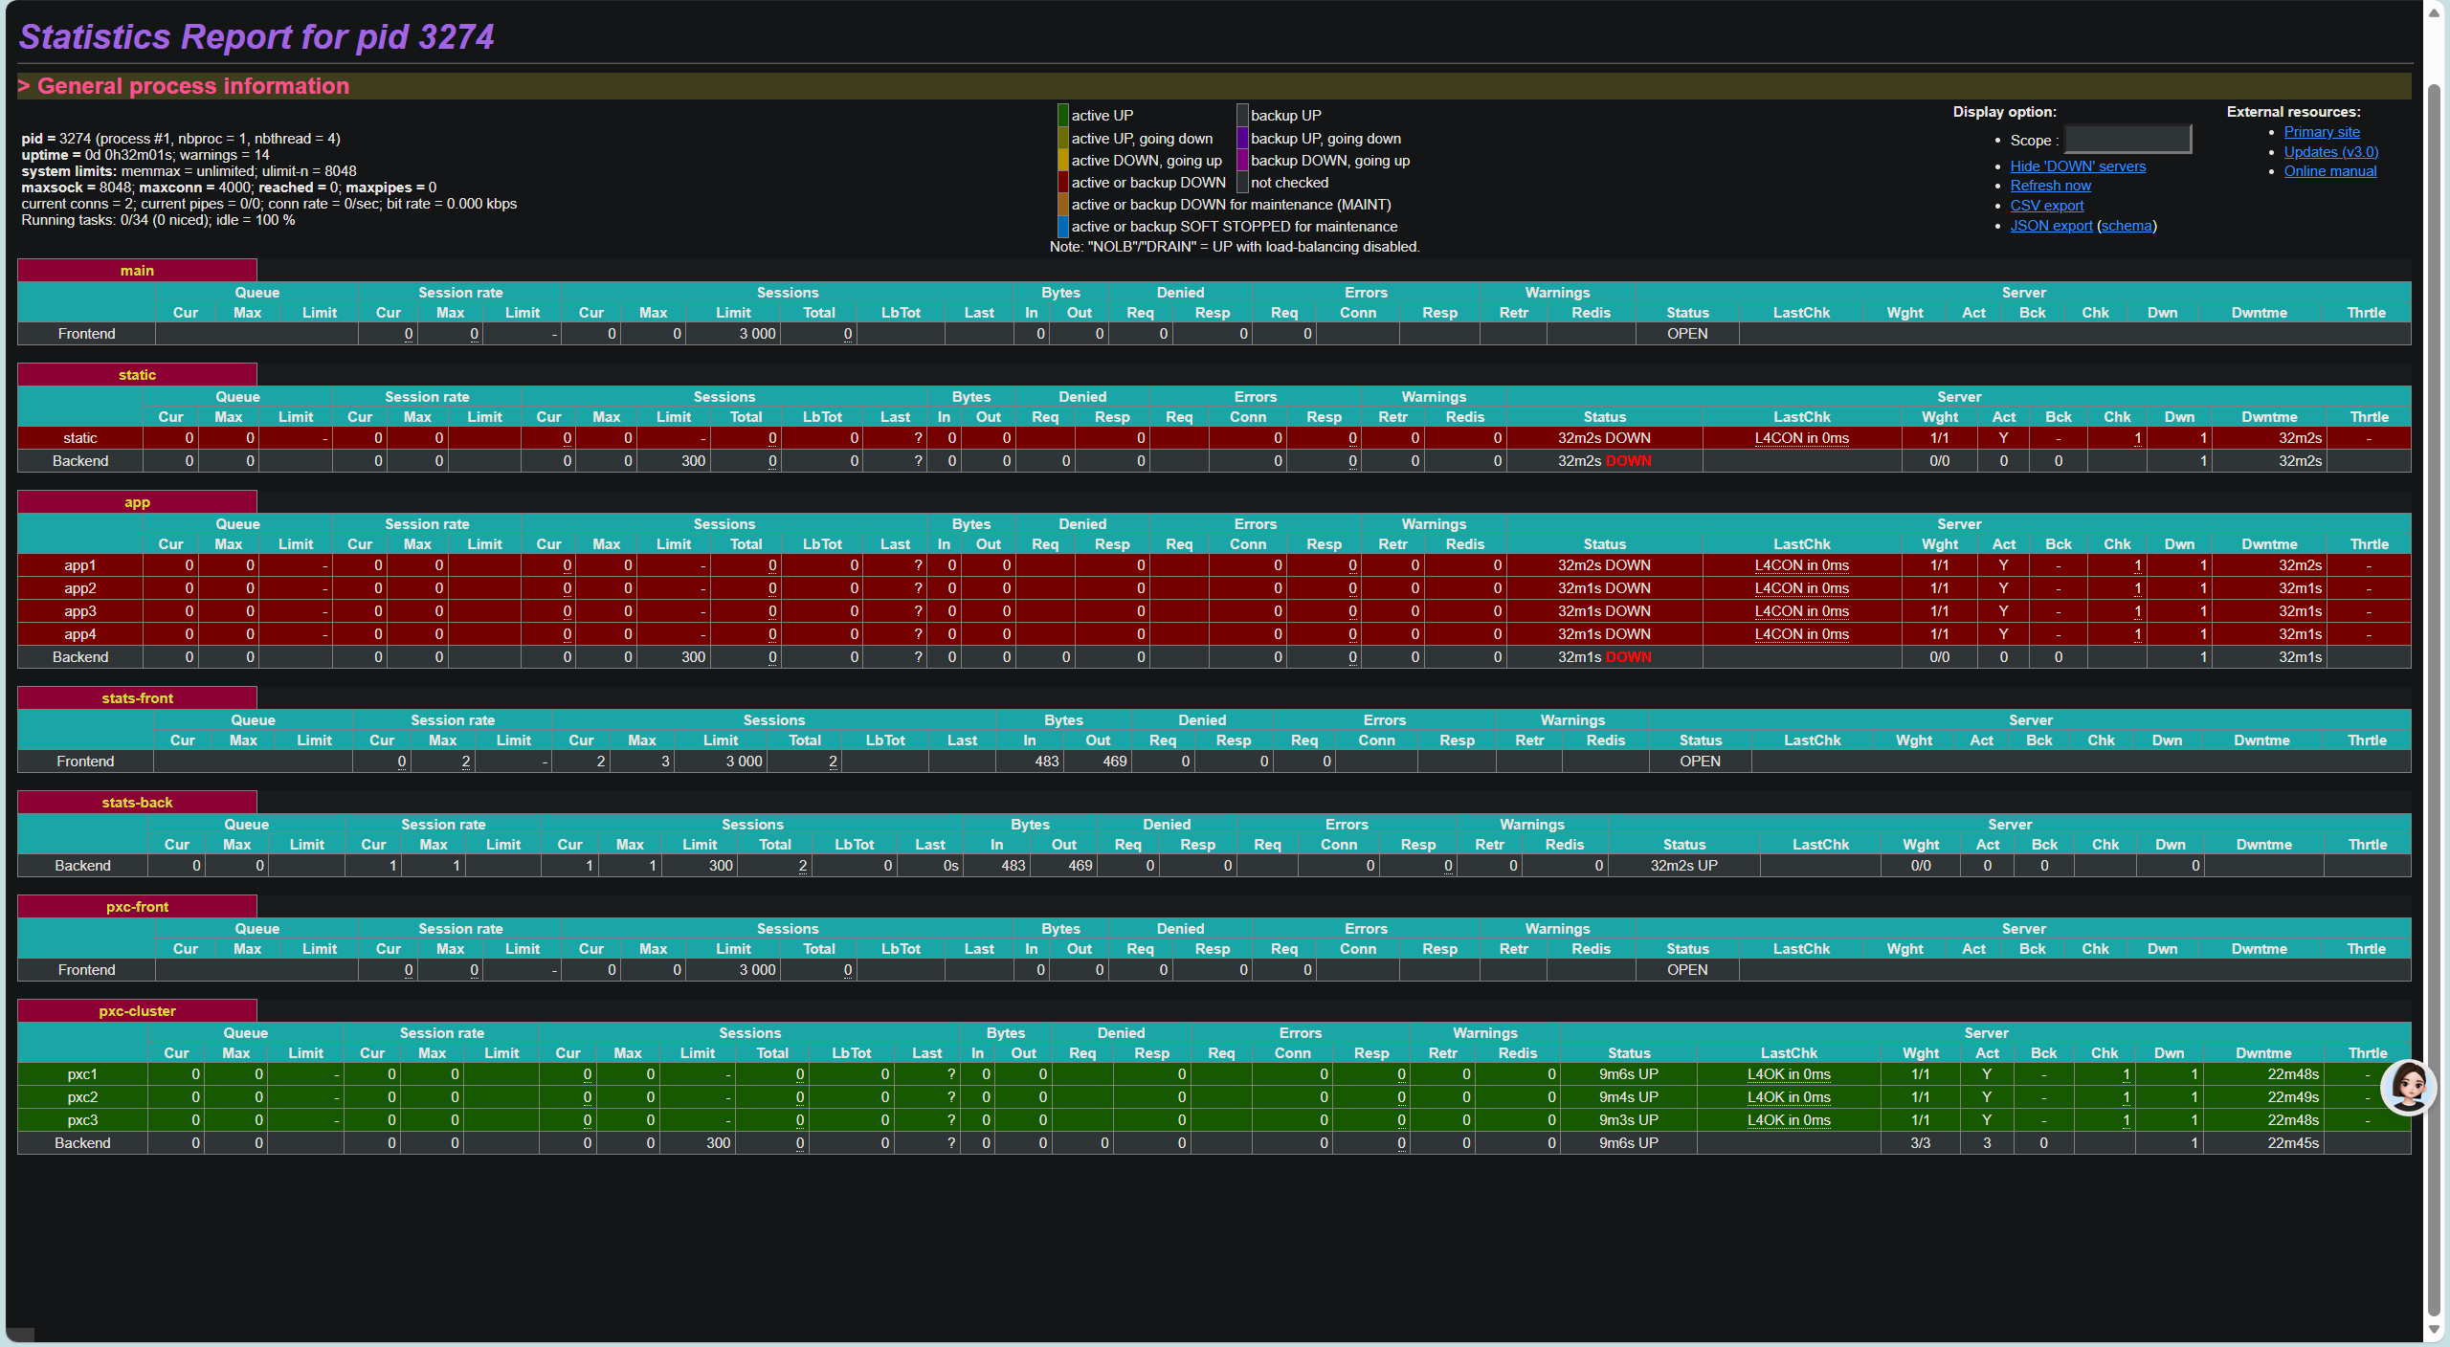The width and height of the screenshot is (2450, 1347).
Task: Click the floating avatar assistant icon
Action: [x=2408, y=1088]
